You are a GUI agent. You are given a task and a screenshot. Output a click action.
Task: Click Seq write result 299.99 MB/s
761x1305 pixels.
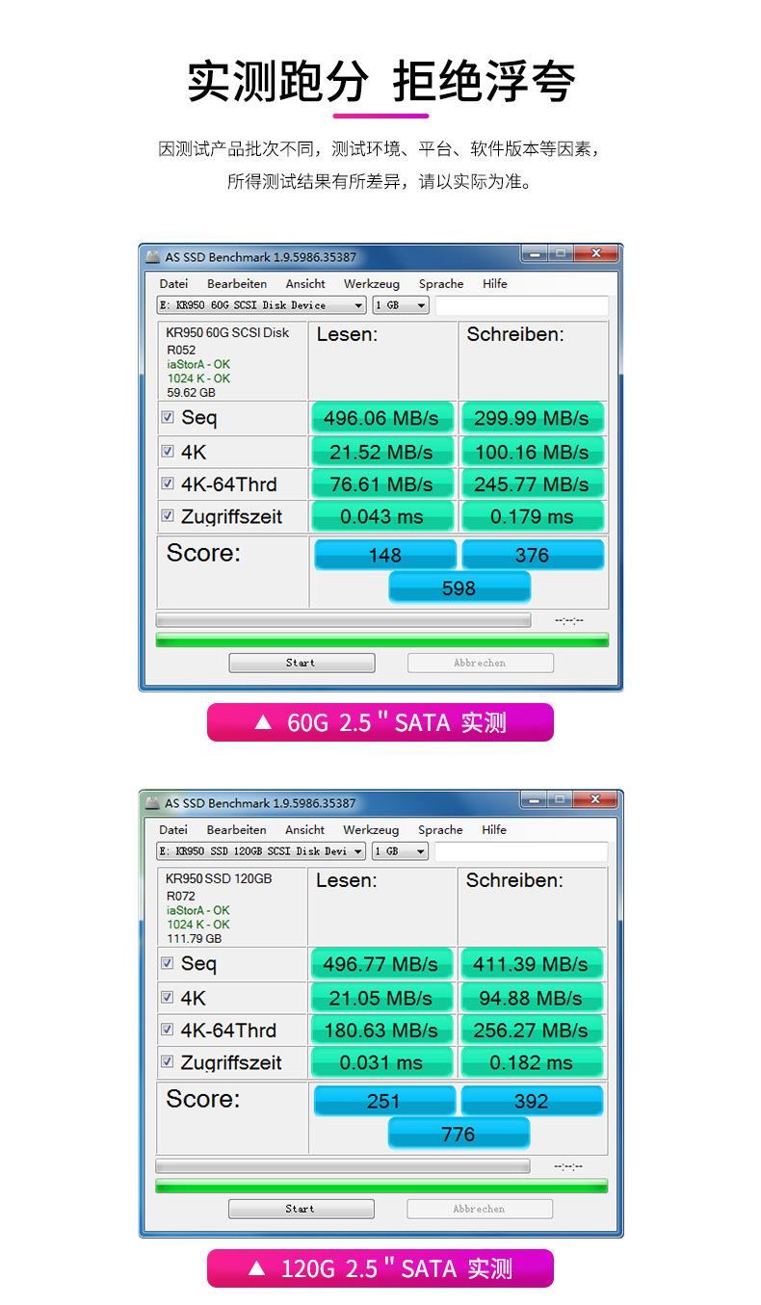(532, 418)
